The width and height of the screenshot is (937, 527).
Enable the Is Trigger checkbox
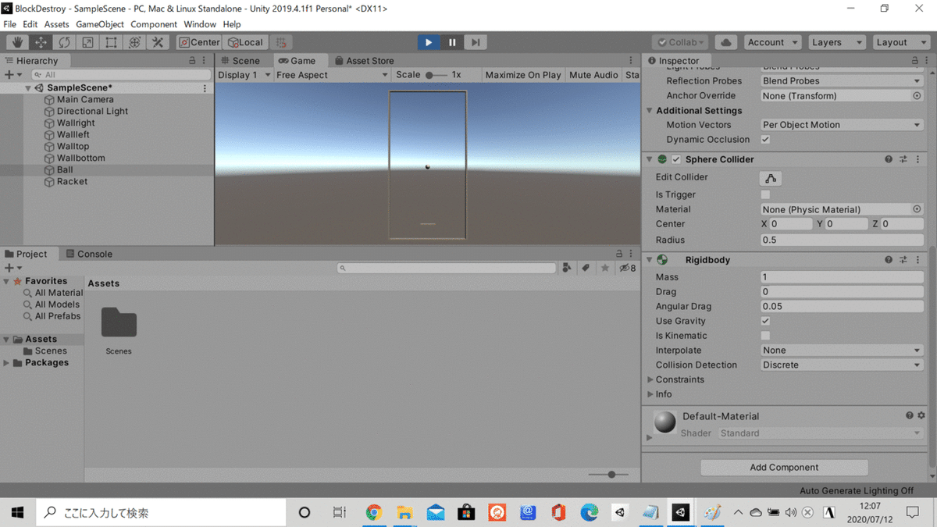point(765,194)
